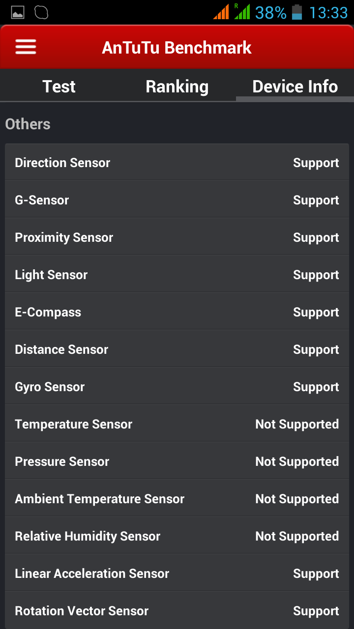Tap Not Supported beside Temperature Sensor
Image resolution: width=354 pixels, height=629 pixels.
pos(297,424)
